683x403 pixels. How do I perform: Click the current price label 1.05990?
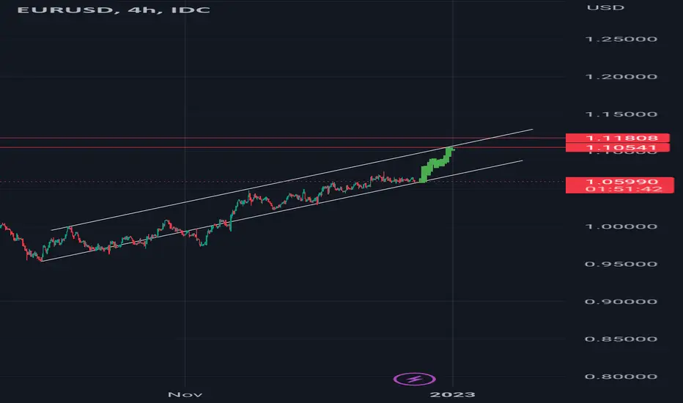coord(621,181)
